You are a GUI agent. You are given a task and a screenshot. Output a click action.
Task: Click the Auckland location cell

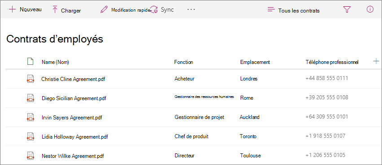(x=250, y=117)
